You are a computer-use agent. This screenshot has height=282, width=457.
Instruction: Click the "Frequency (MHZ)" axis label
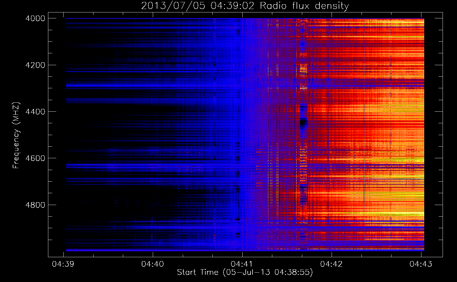[x=16, y=135]
